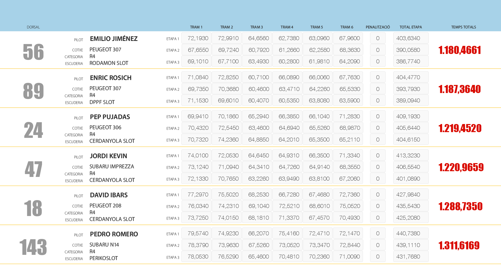Click the PERIKOSLOT escuderia name
The height and width of the screenshot is (265, 501).
click(104, 258)
